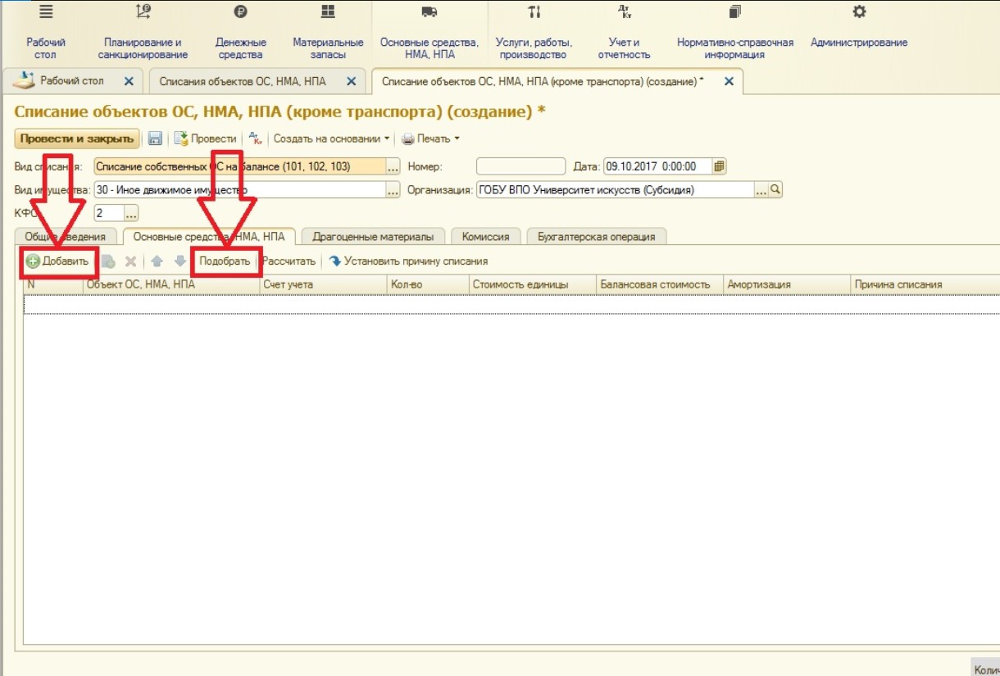Screen dimensions: 1000x676
Task: Close the Списания объектов ОС tab
Action: coord(352,81)
